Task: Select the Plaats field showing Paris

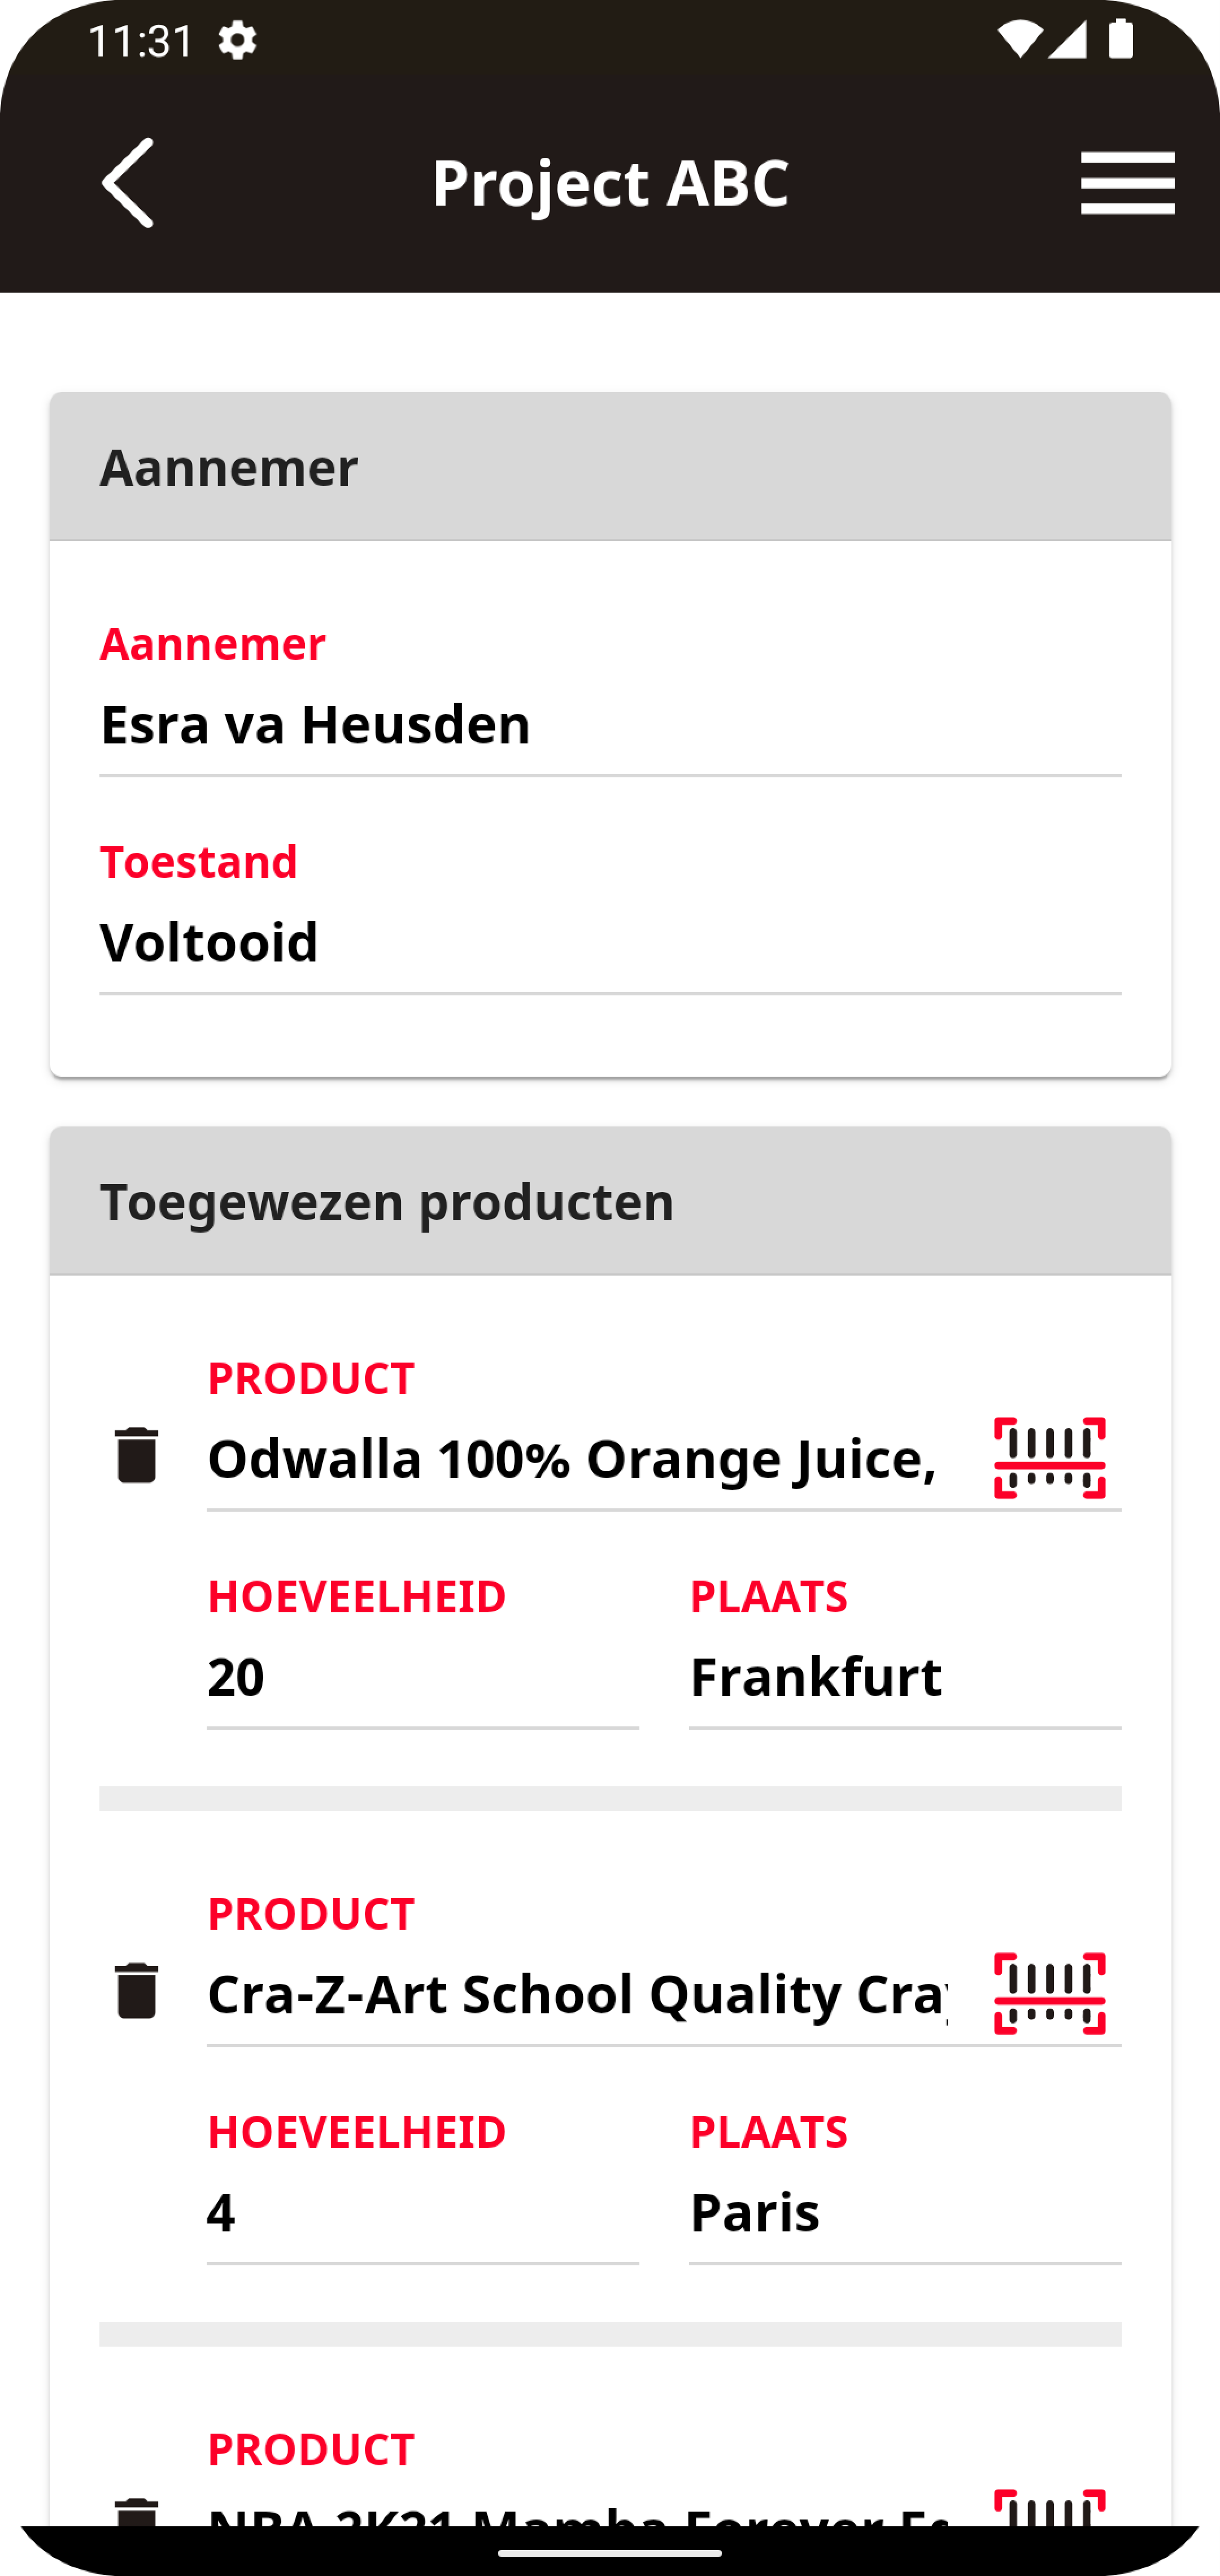Action: tap(904, 2212)
